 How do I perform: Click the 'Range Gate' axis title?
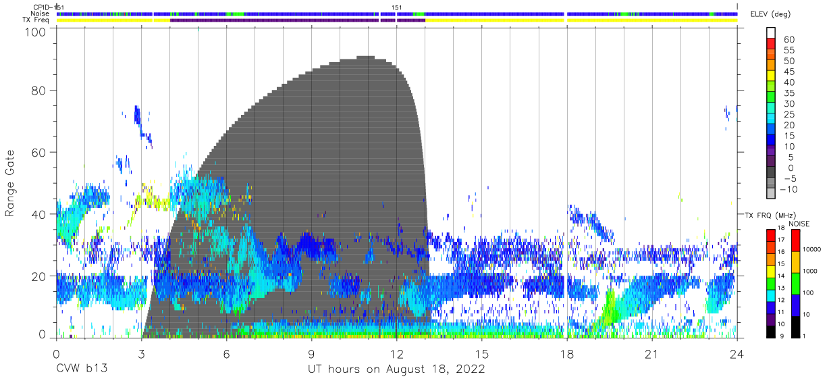coord(10,183)
